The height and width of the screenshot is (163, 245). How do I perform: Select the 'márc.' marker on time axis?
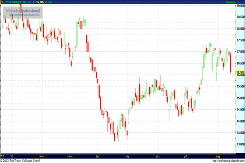click(x=70, y=156)
